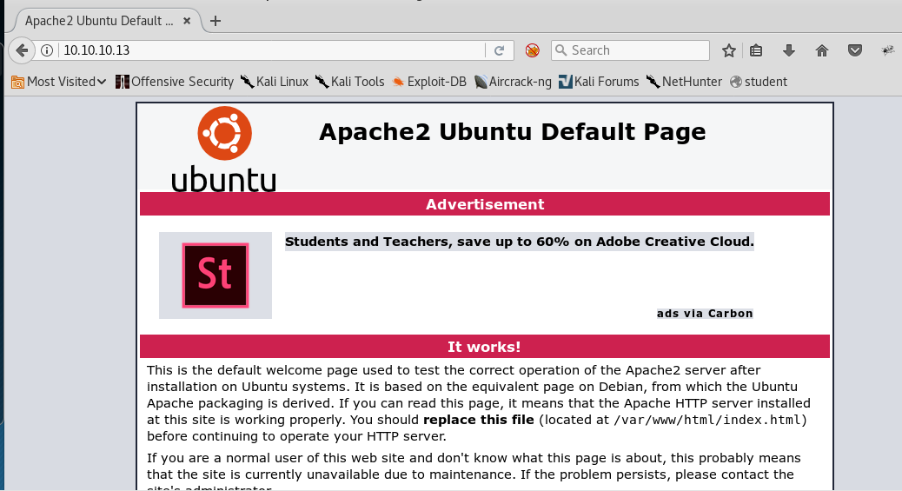Screen dimensions: 902x491
Task: Open the Aircrack-ng bookmark
Action: tap(513, 82)
